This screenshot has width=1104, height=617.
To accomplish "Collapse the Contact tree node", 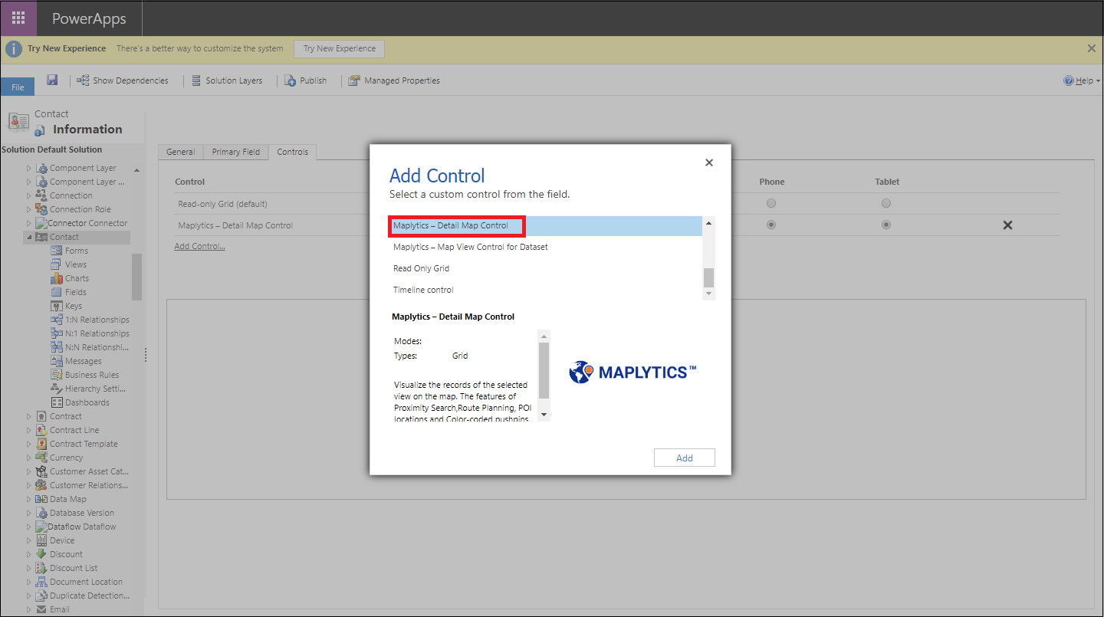I will (x=29, y=237).
